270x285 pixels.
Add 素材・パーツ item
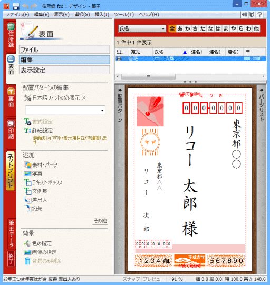coord(41,165)
